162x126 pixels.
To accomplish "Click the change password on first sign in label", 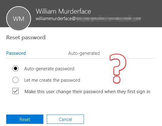I will point(87,92).
